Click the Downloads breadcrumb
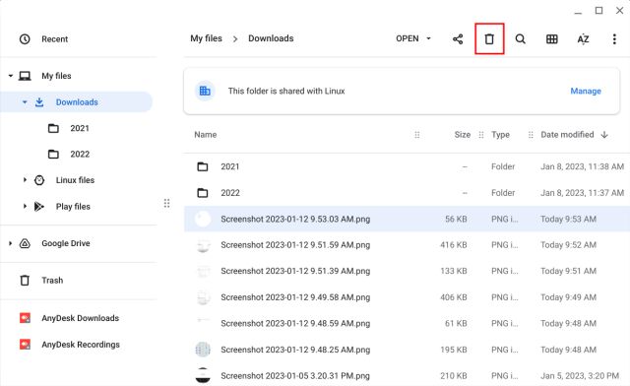The image size is (630, 386). pos(271,38)
